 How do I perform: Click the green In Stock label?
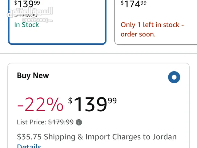coord(26,25)
